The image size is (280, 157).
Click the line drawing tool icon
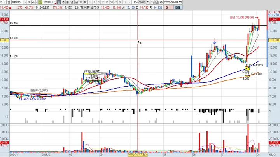(x=152, y=2)
